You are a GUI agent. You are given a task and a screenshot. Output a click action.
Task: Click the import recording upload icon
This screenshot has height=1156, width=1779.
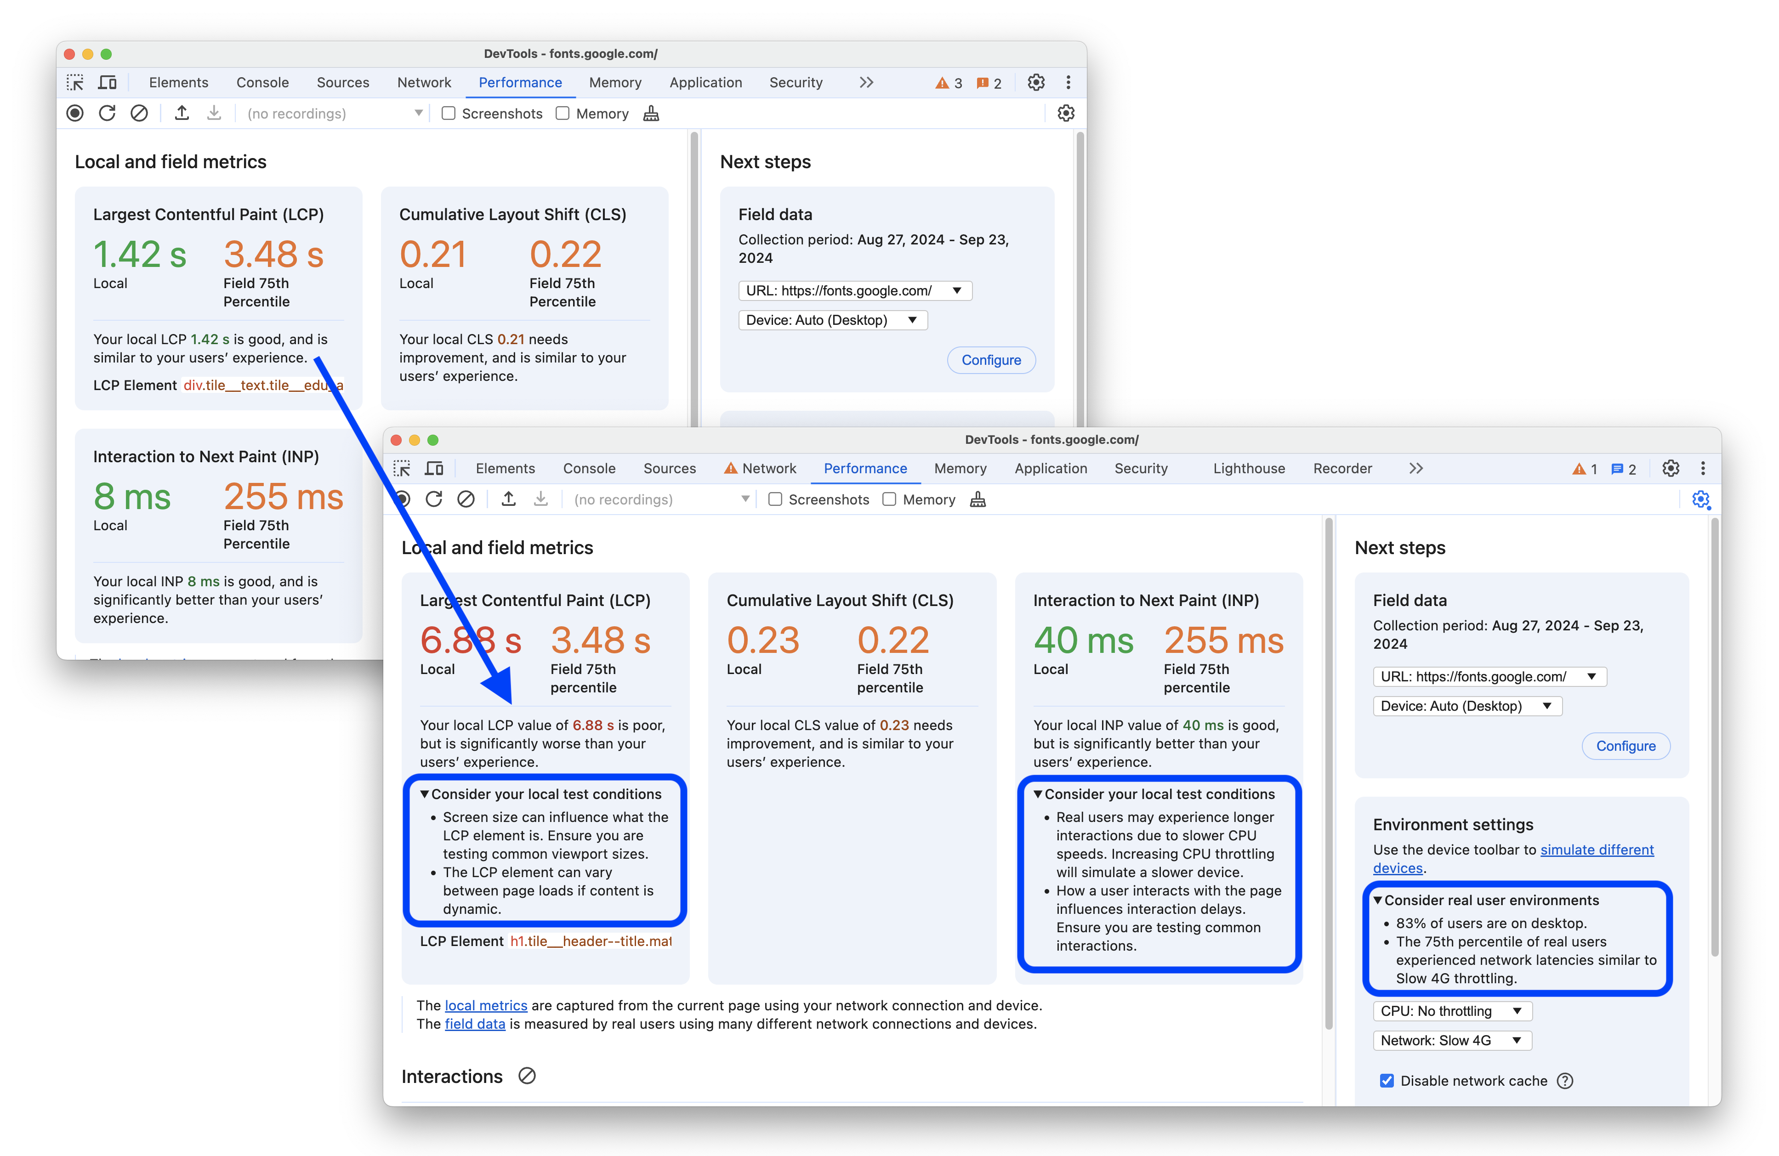tap(510, 502)
